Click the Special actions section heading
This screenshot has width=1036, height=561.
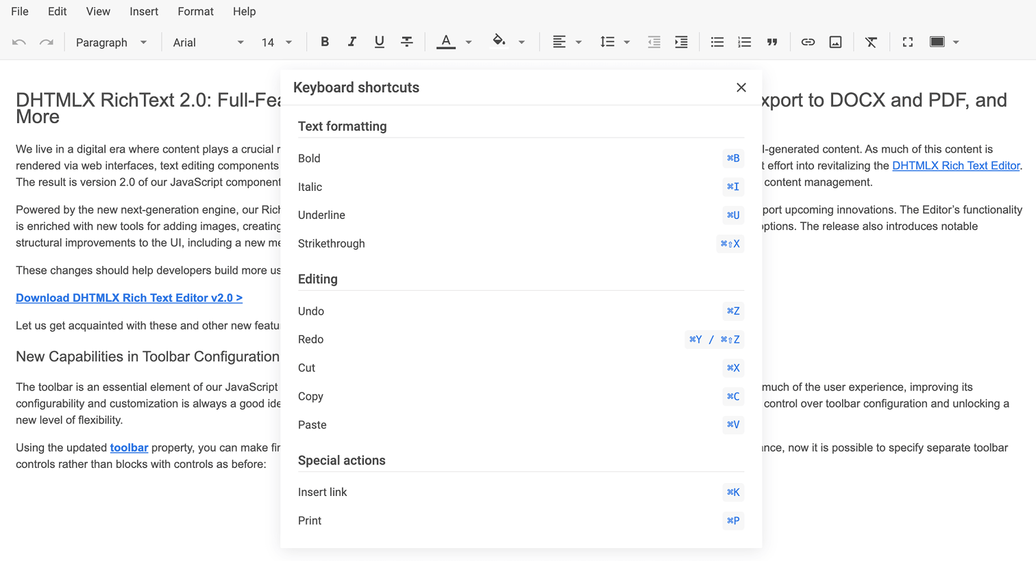[342, 460]
